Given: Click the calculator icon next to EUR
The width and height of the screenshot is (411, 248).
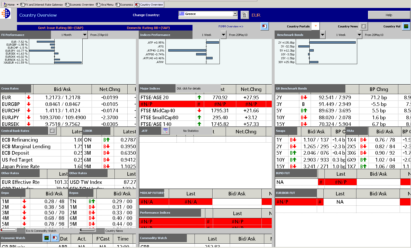Looking at the screenshot, I should click(244, 15).
